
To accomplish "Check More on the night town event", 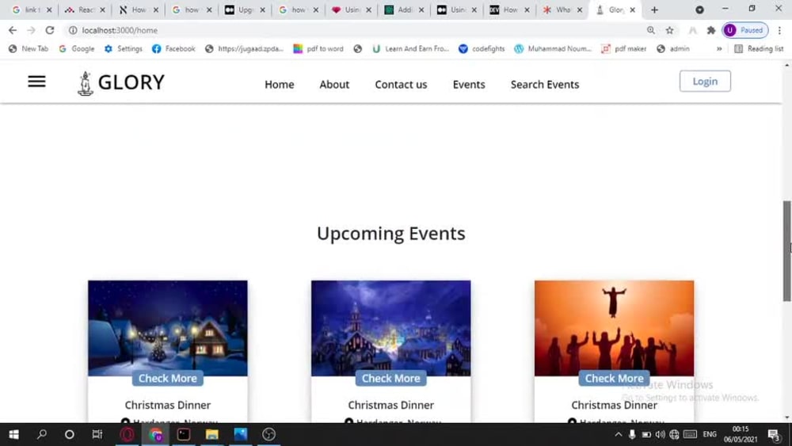I will (x=391, y=379).
